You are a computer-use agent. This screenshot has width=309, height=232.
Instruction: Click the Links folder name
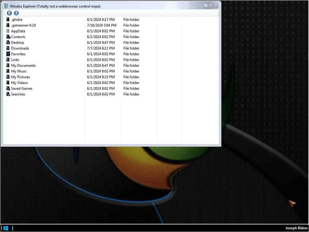pos(15,60)
